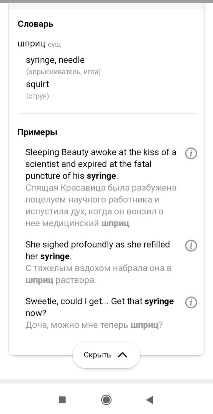213x414 pixels.
Task: Tap the synonyms '(опрыскиватель, игла)' text
Action: [x=63, y=72]
